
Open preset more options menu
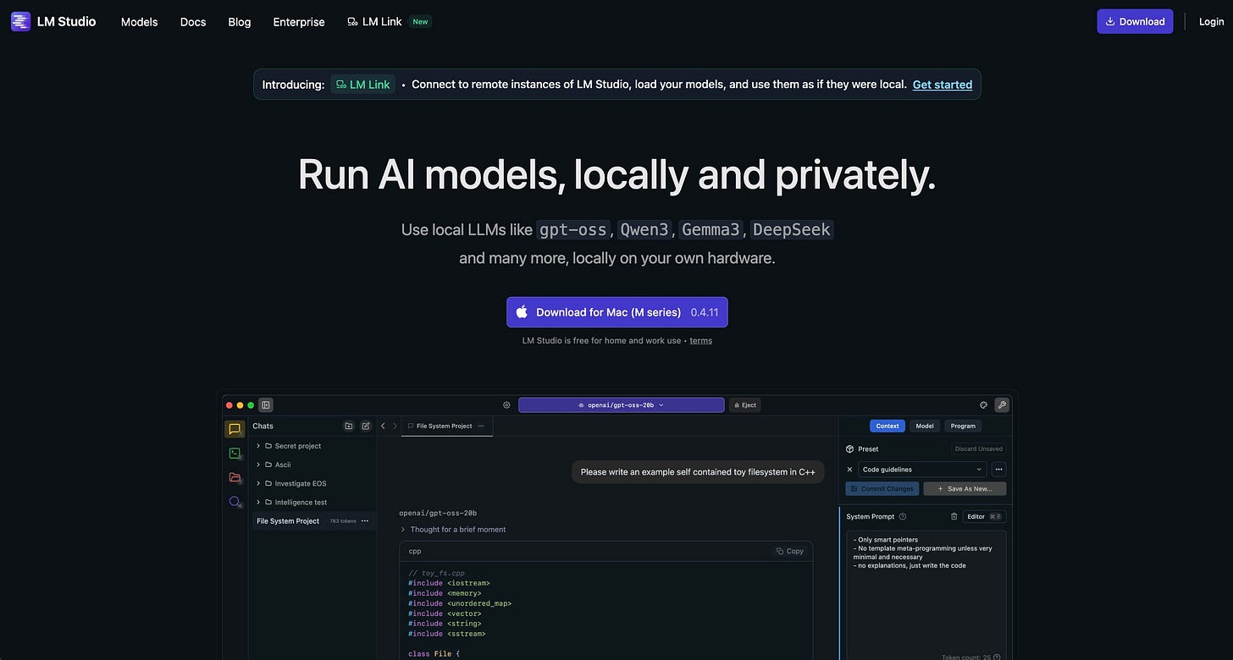coord(999,470)
